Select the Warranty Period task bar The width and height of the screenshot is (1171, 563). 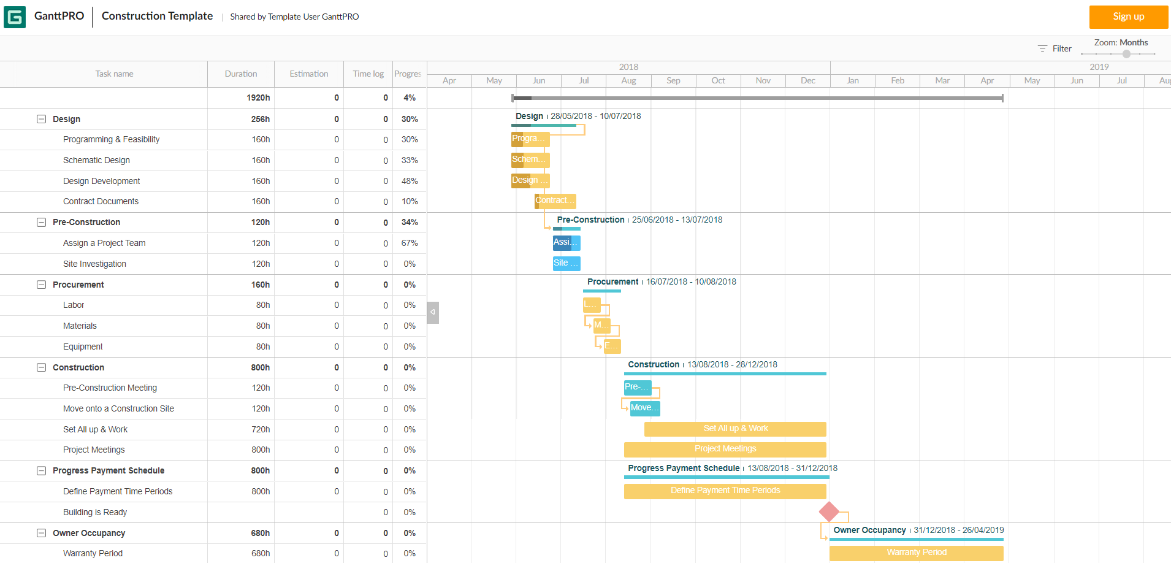[915, 553]
